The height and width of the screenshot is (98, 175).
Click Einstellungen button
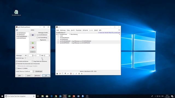click(x=39, y=71)
